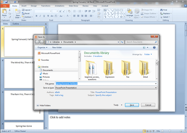Click the Clear Formatting icon
This screenshot has height=133, width=187.
69,11
